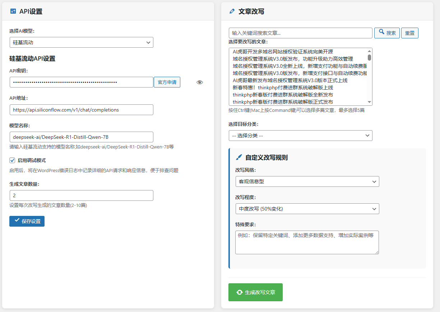440x312 pixels.
Task: Click the 重置 button beside 搜索
Action: point(409,33)
